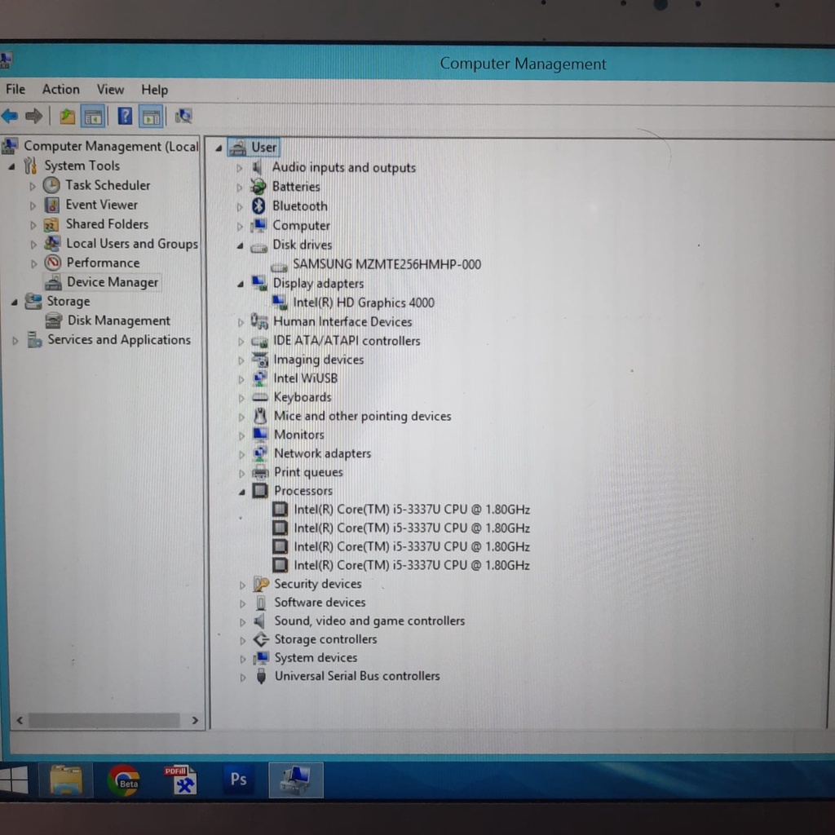Click the Audio inputs speaker icon
This screenshot has width=835, height=835.
click(x=258, y=168)
